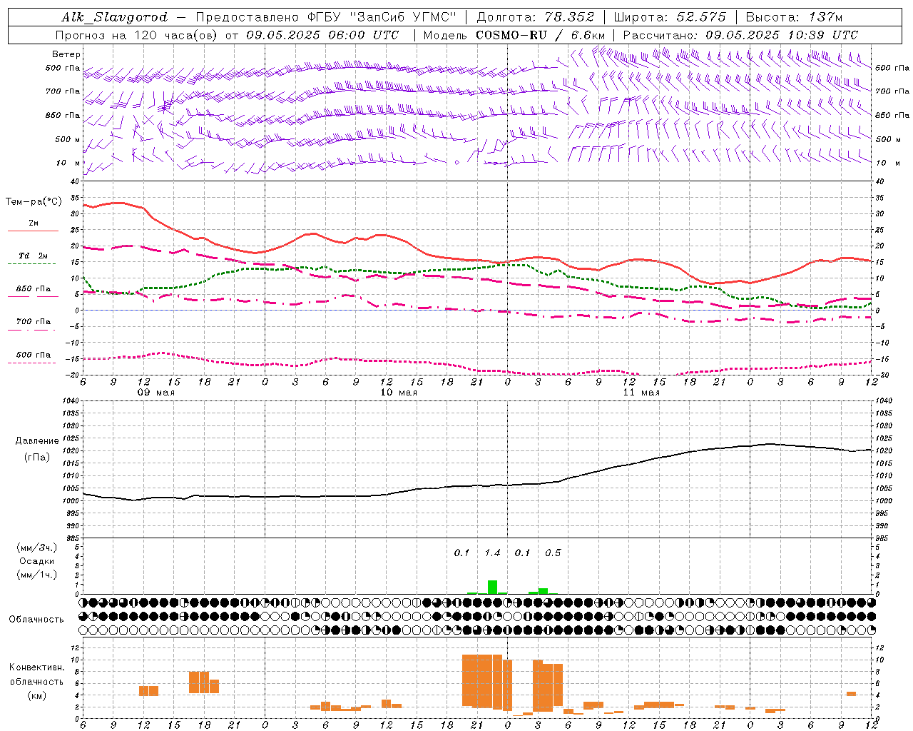Click the date label 11 мая

click(641, 393)
